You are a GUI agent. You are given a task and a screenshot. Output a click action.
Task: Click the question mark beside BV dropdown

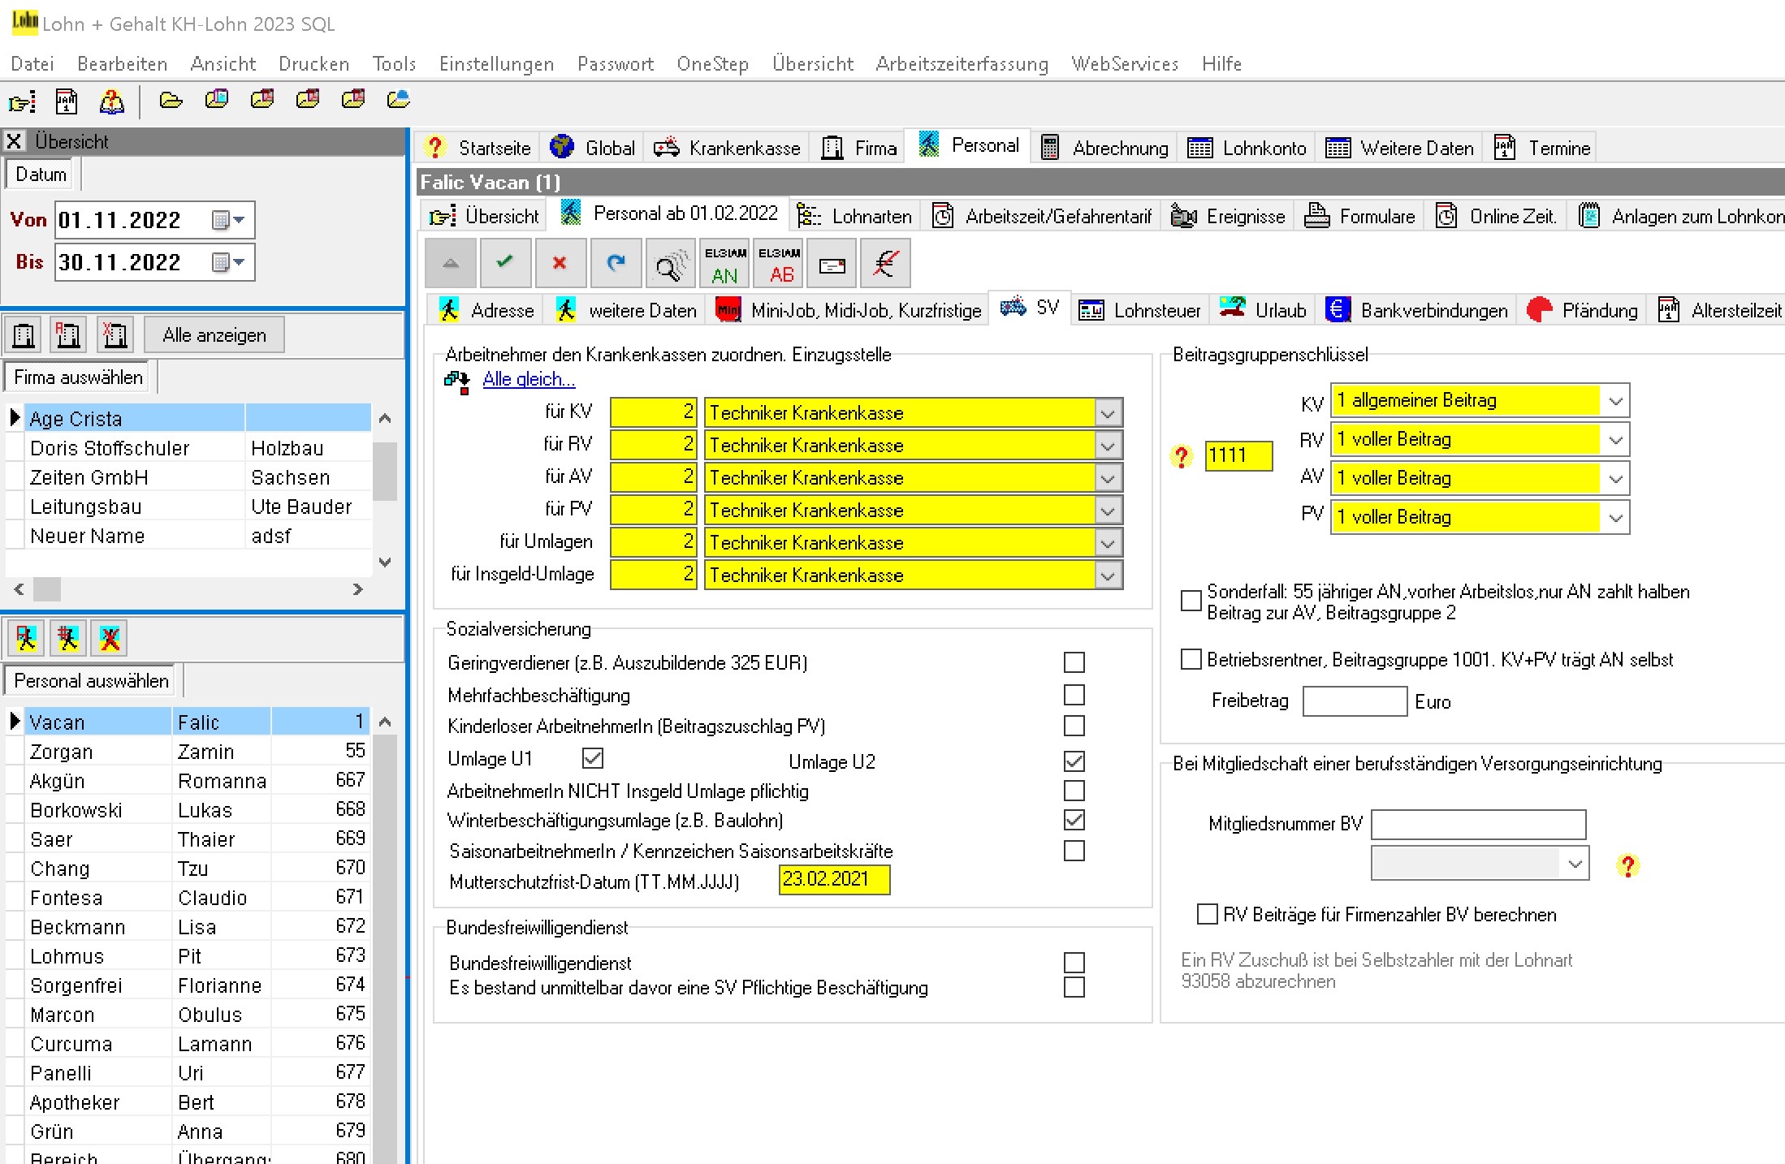click(x=1627, y=866)
